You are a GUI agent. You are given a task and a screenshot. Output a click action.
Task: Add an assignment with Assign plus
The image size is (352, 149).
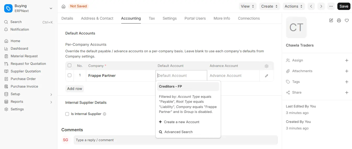347,60
